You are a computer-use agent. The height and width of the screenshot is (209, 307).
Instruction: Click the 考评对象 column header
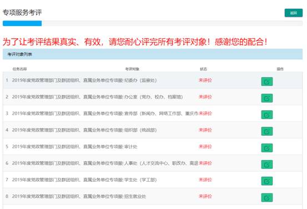click(x=132, y=69)
